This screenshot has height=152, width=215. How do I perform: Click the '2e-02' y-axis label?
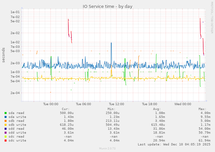tap(15, 33)
